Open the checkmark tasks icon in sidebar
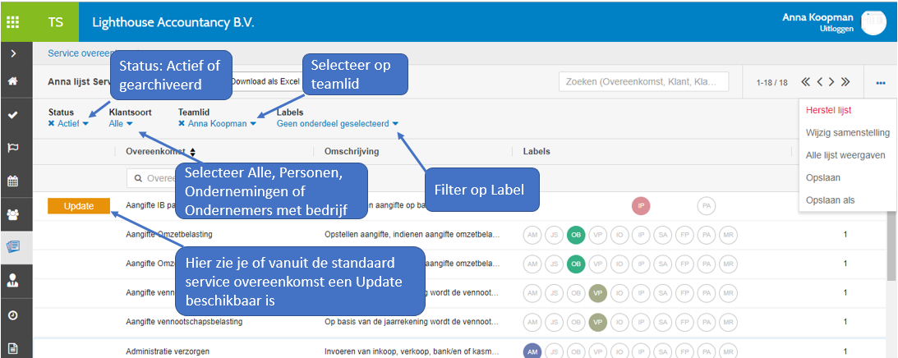This screenshot has height=358, width=898. (x=13, y=115)
